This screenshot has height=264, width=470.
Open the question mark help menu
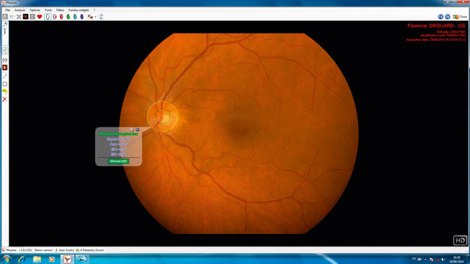(94, 10)
